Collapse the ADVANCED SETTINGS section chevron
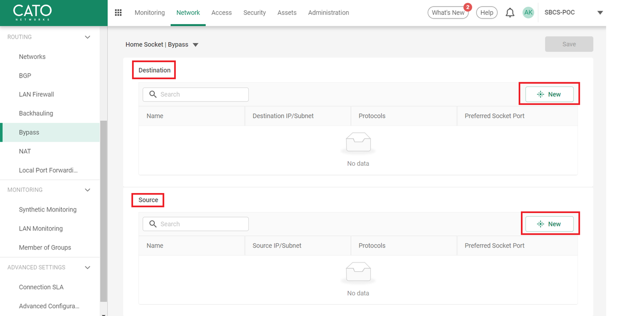 click(x=87, y=268)
